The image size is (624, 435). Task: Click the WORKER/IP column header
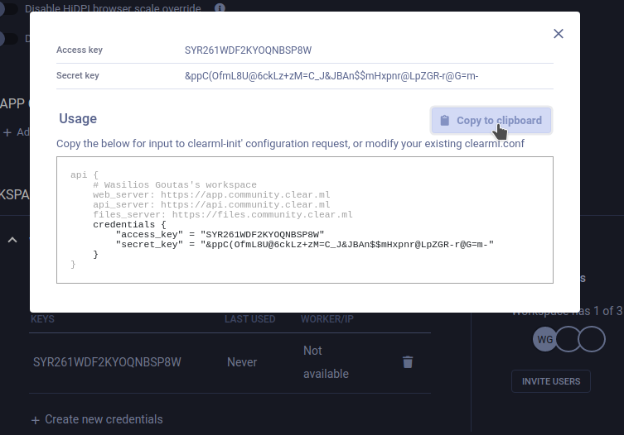coord(327,319)
